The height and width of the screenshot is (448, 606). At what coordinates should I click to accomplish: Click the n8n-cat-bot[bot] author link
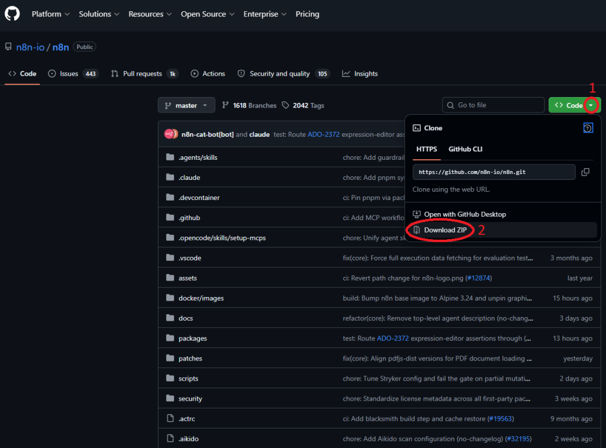coord(208,134)
